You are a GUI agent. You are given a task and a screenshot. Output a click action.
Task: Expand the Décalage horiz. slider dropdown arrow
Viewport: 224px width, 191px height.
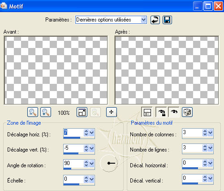point(91,133)
